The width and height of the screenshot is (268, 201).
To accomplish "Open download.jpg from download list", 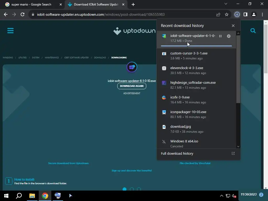I will click(196, 129).
